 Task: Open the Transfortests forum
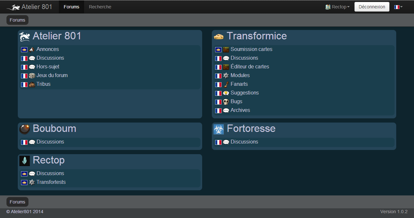pos(51,182)
